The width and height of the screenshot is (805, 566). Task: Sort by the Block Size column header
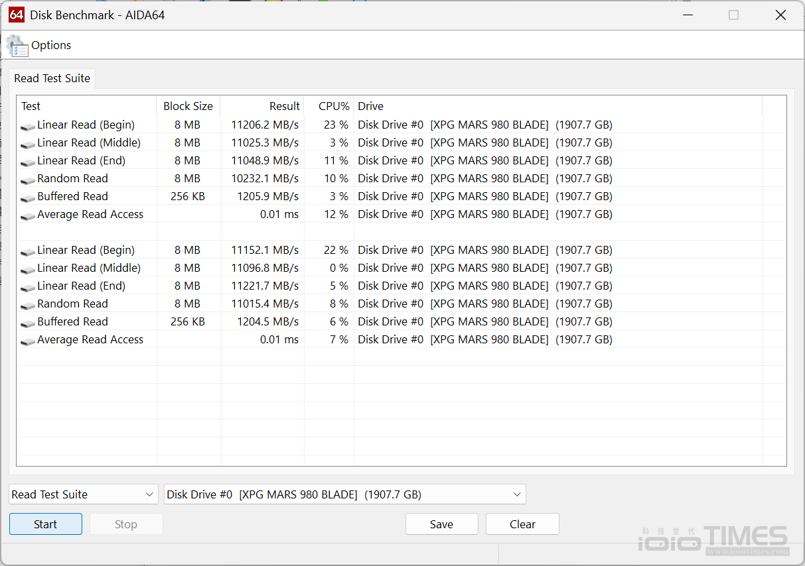coord(188,106)
